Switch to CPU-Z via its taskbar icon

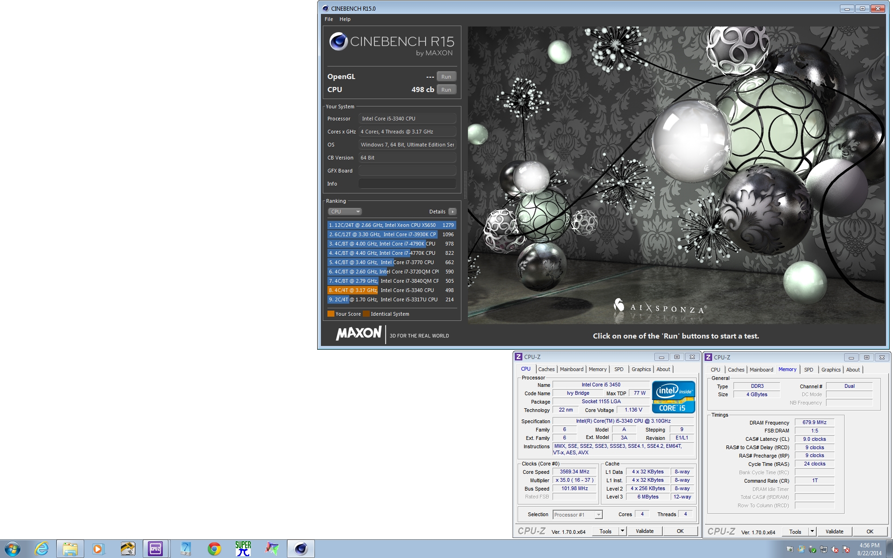(155, 549)
